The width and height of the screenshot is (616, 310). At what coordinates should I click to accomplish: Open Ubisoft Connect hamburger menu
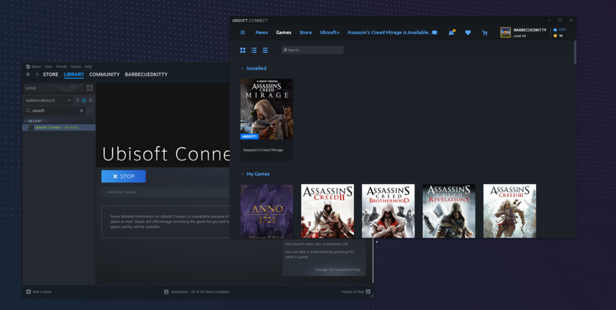tap(243, 33)
